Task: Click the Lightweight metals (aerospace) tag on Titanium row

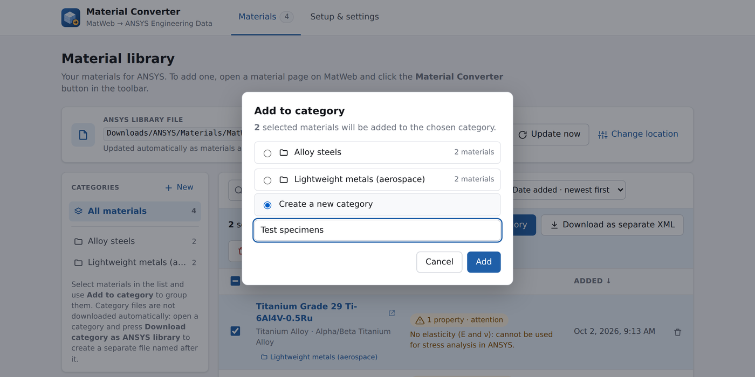Action: tap(319, 357)
